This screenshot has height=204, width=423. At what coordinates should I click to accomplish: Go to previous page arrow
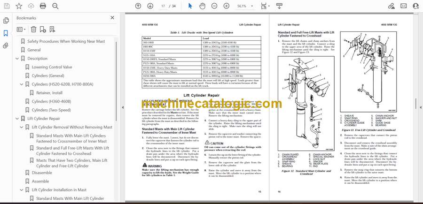[138, 6]
